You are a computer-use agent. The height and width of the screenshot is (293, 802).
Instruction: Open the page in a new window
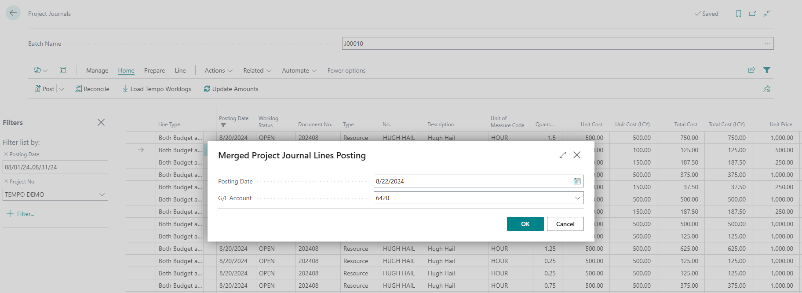point(752,14)
